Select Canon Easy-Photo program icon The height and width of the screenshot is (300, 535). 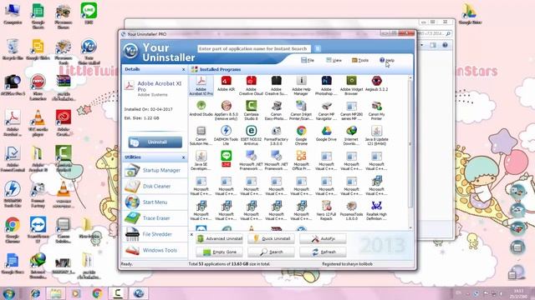tap(276, 111)
